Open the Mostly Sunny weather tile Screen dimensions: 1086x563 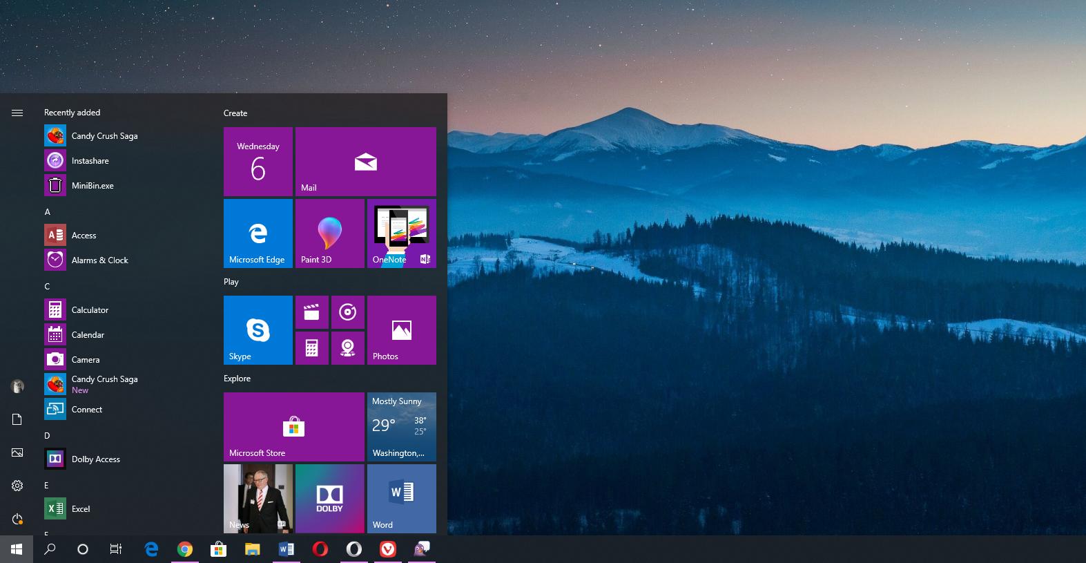coord(402,427)
